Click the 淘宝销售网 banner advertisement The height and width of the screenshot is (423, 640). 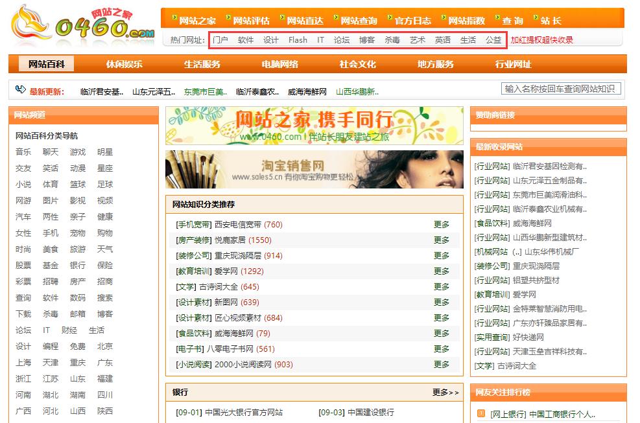[314, 170]
